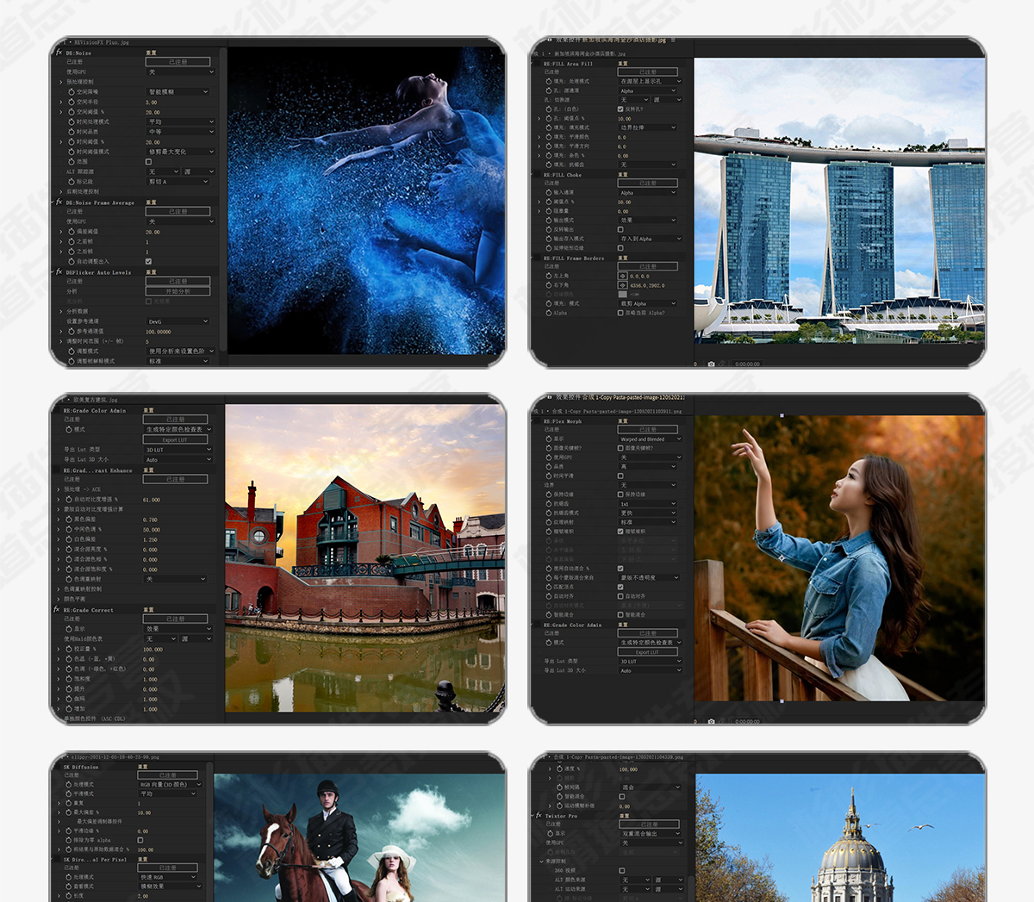Enable the 延伸矩形边缘 checkbox
Screen dimensions: 1034x902
click(x=620, y=248)
